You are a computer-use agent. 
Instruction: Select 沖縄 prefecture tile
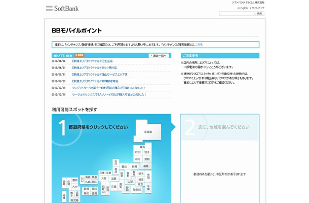click(x=64, y=196)
